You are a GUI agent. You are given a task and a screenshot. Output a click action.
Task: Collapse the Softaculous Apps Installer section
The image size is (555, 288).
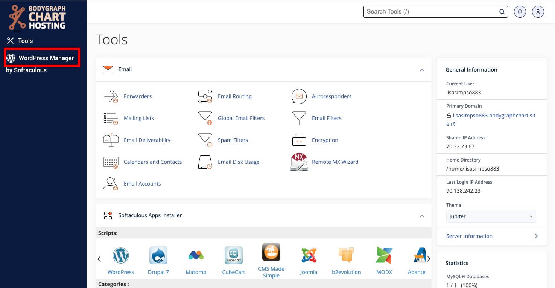422,216
